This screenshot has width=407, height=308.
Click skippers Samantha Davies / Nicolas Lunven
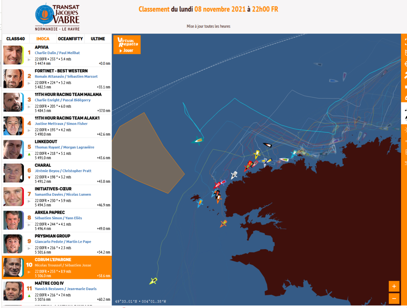pyautogui.click(x=63, y=195)
